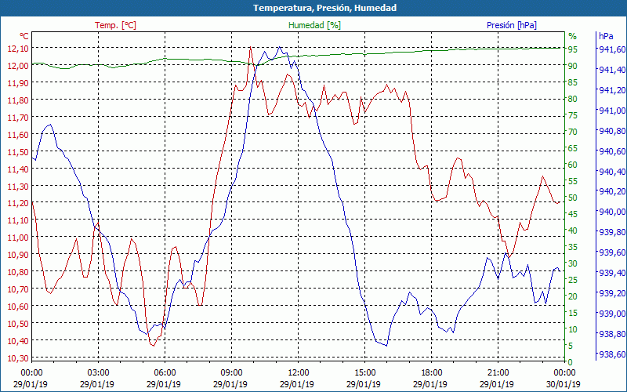
Task: Click the chart title Temperatura, Presión, Humedad
Action: pos(324,8)
